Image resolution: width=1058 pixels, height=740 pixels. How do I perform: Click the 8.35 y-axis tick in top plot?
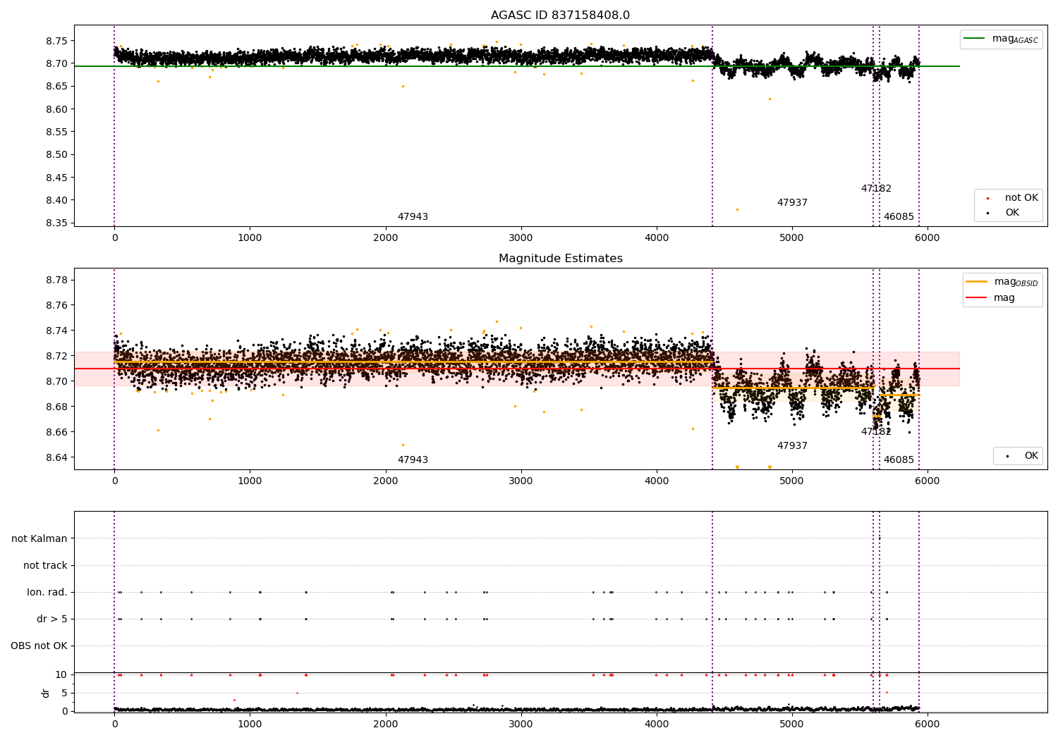point(56,223)
